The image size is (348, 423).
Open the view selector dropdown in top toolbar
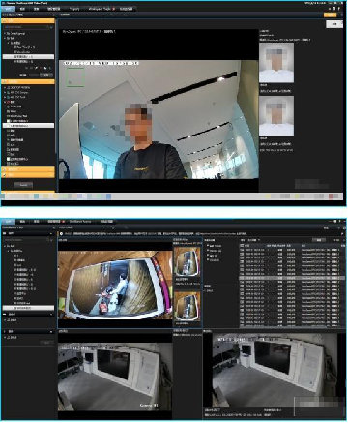tap(82, 15)
